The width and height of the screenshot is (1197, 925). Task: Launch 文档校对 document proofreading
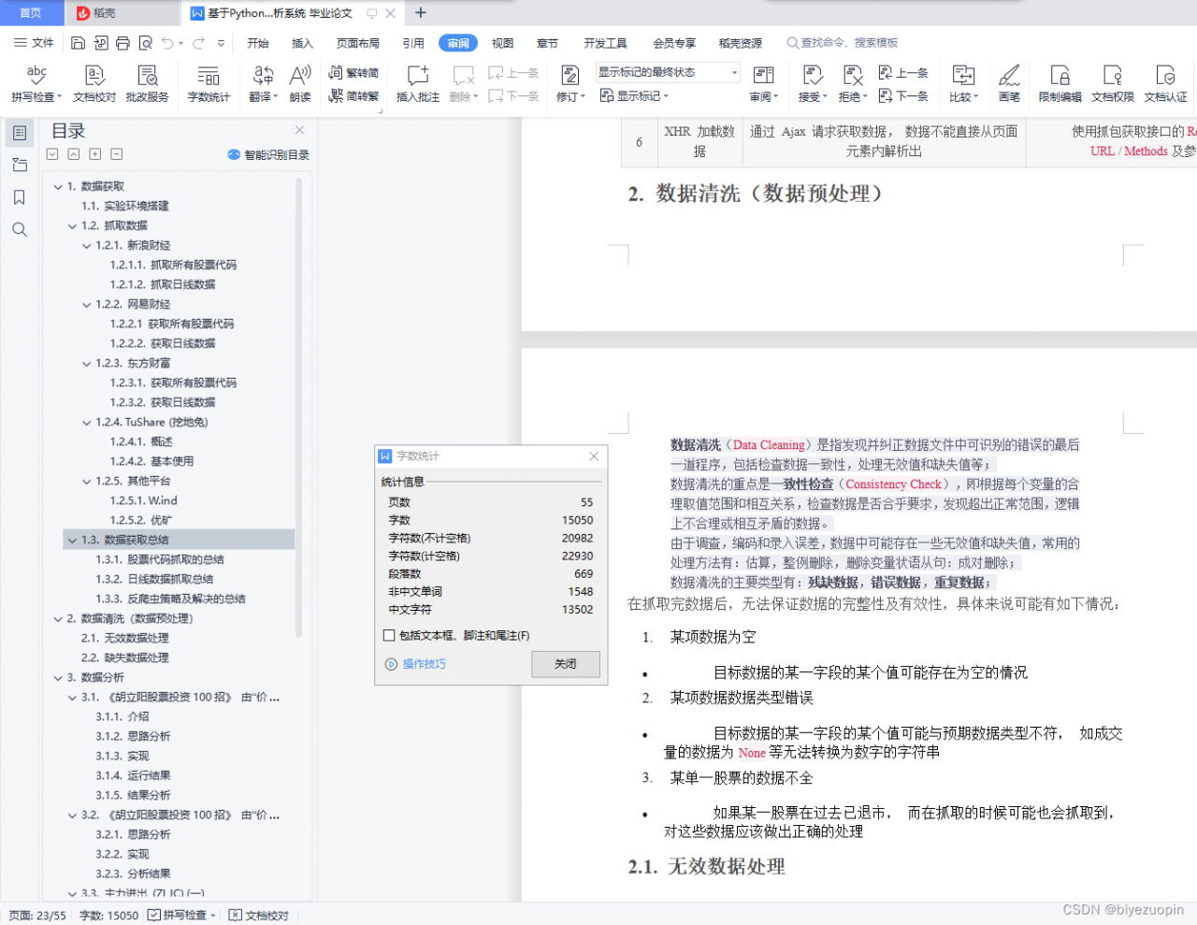pos(94,82)
